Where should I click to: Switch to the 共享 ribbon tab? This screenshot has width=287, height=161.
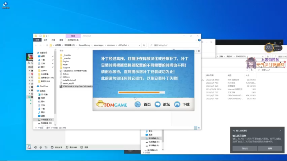point(53,40)
